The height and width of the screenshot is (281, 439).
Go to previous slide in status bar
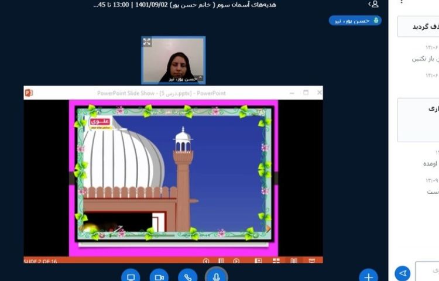point(206,261)
